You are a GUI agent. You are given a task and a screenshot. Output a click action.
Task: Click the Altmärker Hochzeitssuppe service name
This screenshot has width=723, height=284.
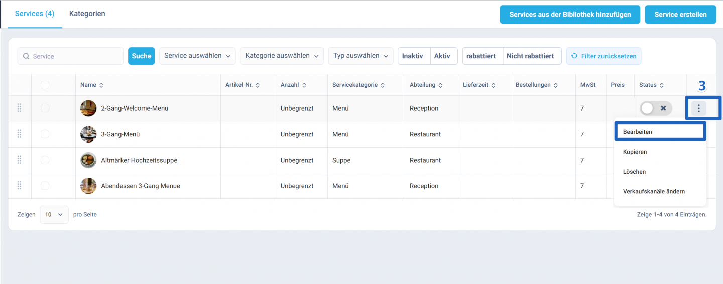coord(139,160)
